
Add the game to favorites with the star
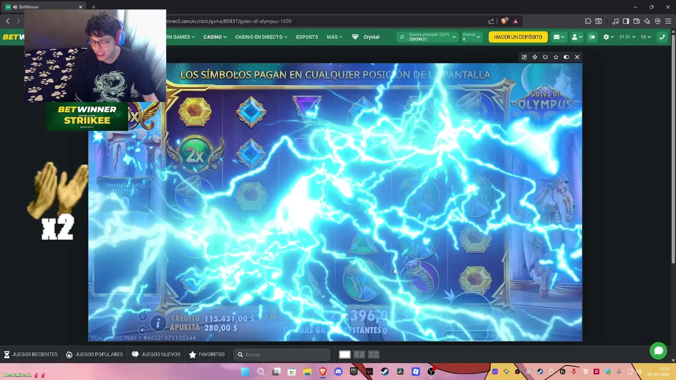[556, 57]
